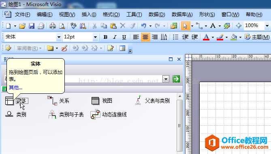Run the spelling check icon

click(x=73, y=26)
